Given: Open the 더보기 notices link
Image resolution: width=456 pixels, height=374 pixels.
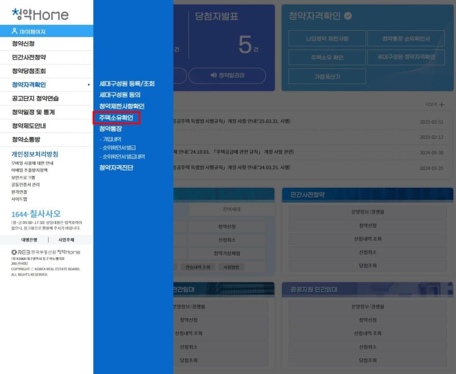Looking at the screenshot, I should click(x=435, y=104).
